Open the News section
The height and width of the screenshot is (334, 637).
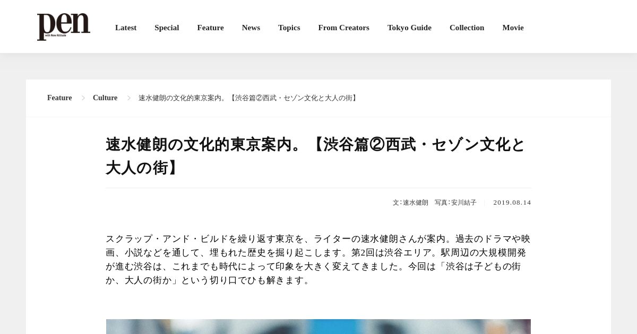(251, 28)
